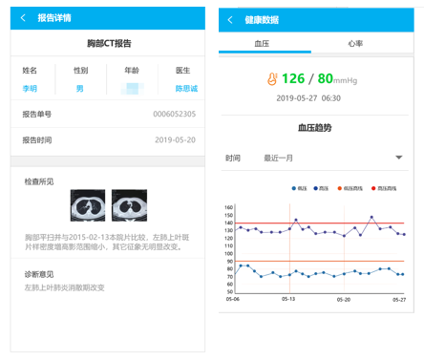Go back from the 健康数据 screen
424x361 pixels.
(230, 20)
